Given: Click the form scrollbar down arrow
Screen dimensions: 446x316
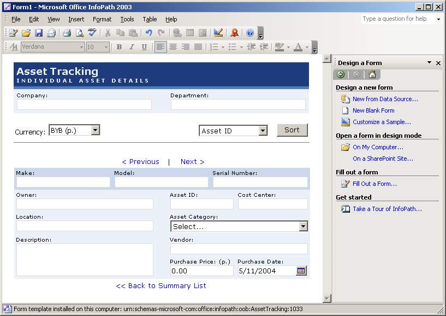Looking at the screenshot, I should click(327, 299).
